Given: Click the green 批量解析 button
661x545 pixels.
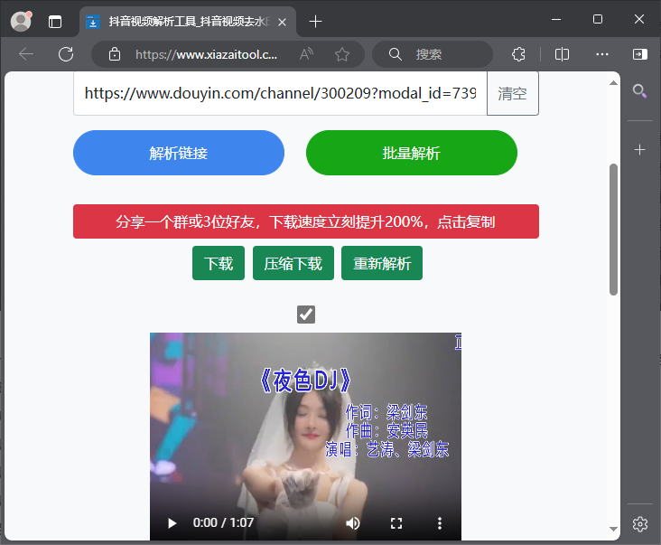Looking at the screenshot, I should 412,153.
